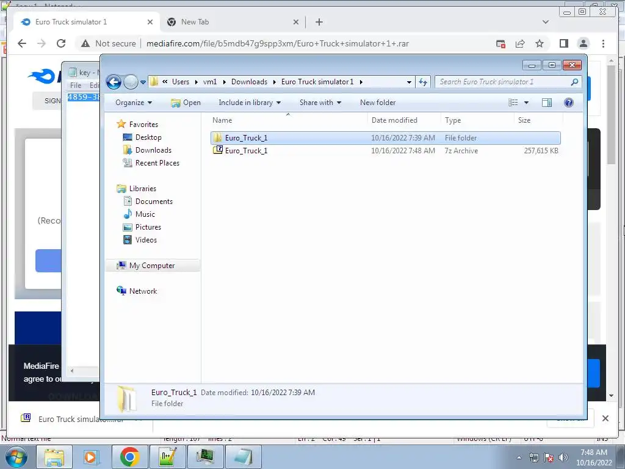Screen dimensions: 625x469
Task: Click the Explorer Forward navigation arrow
Action: click(x=131, y=82)
